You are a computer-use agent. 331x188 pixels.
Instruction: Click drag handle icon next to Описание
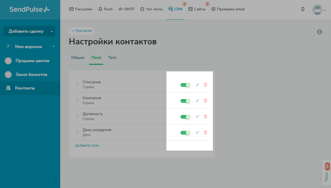[78, 84]
